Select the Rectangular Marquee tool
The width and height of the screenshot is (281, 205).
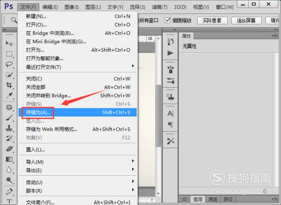tap(9, 54)
